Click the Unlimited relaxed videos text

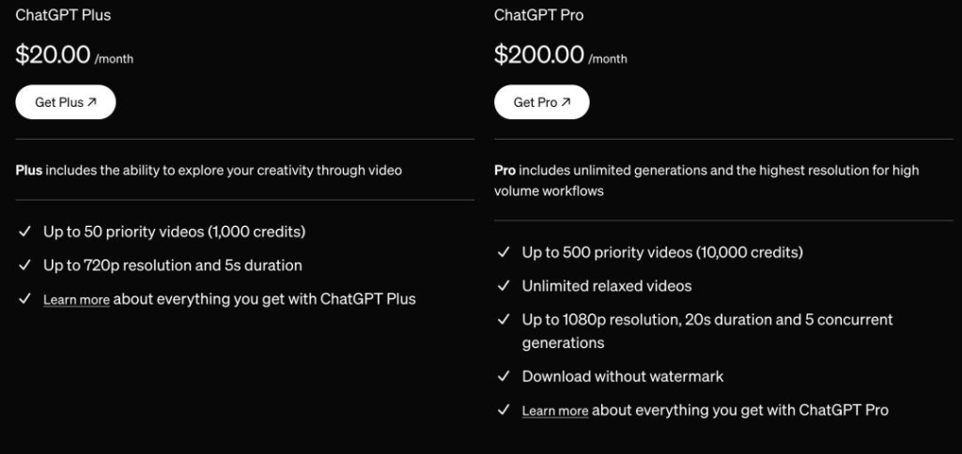tap(607, 286)
